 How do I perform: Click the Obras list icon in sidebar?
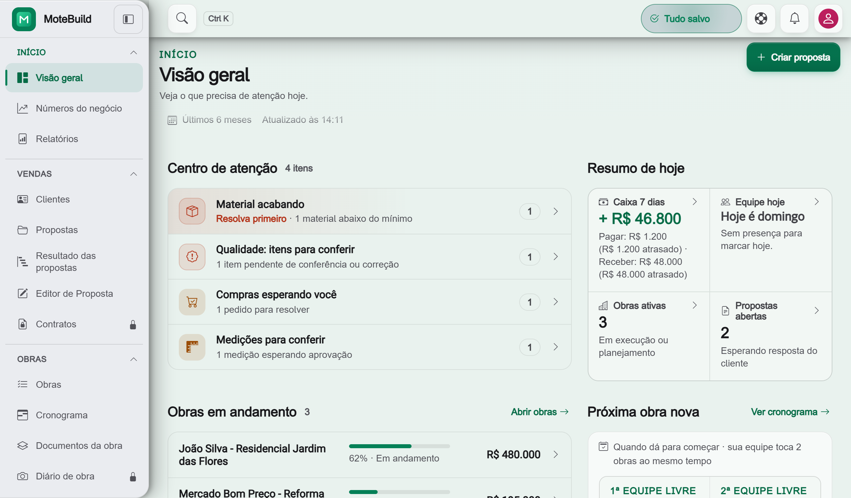coord(23,384)
